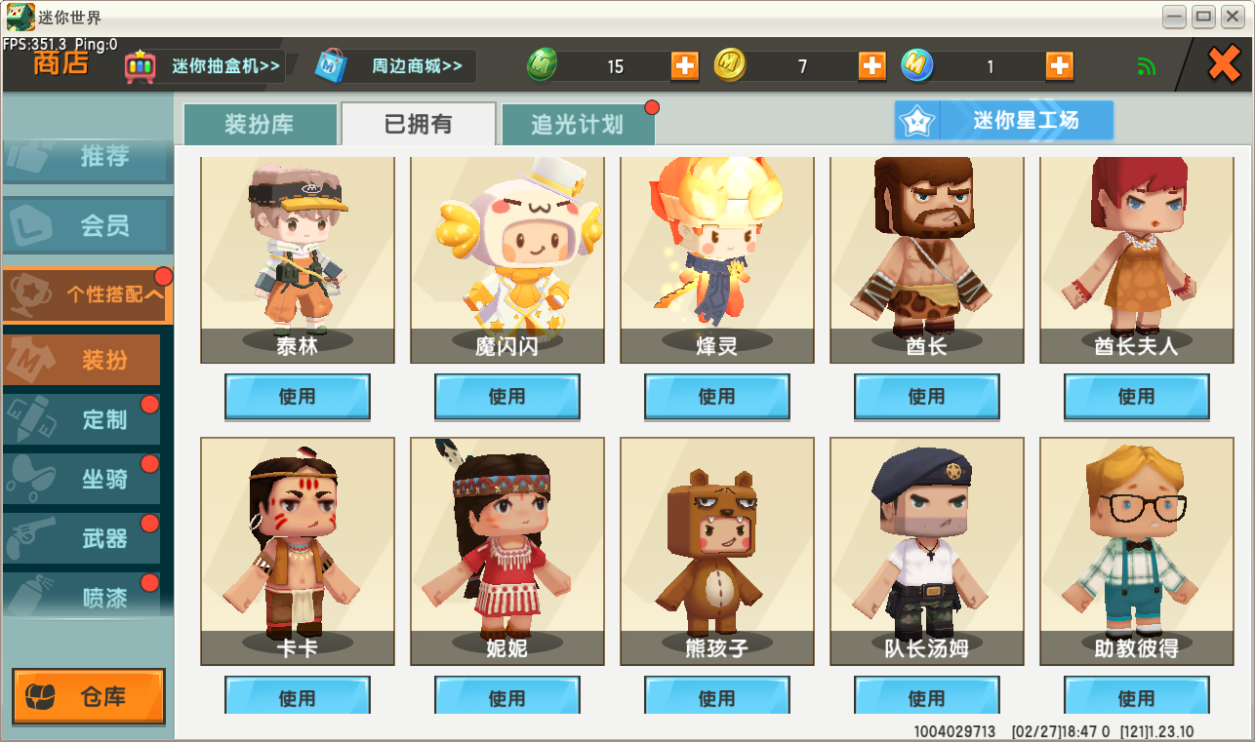This screenshot has height=742, width=1255.
Task: Open the 迷你星工场 star workshop
Action: pos(1004,121)
